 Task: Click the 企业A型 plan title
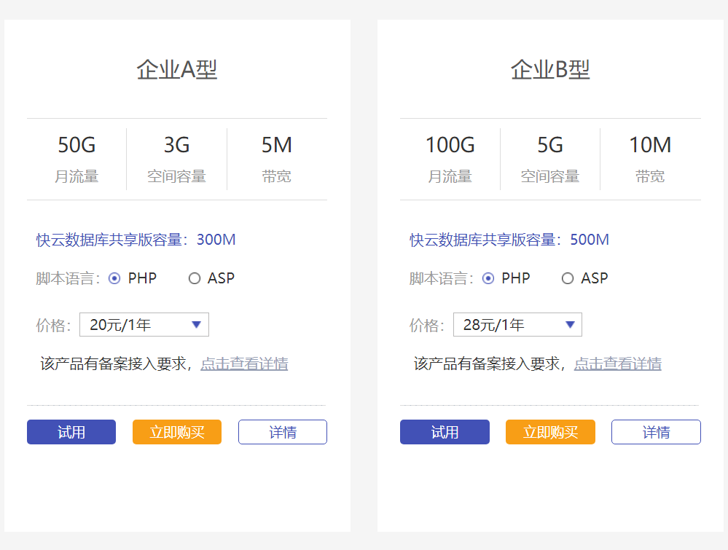pyautogui.click(x=177, y=70)
